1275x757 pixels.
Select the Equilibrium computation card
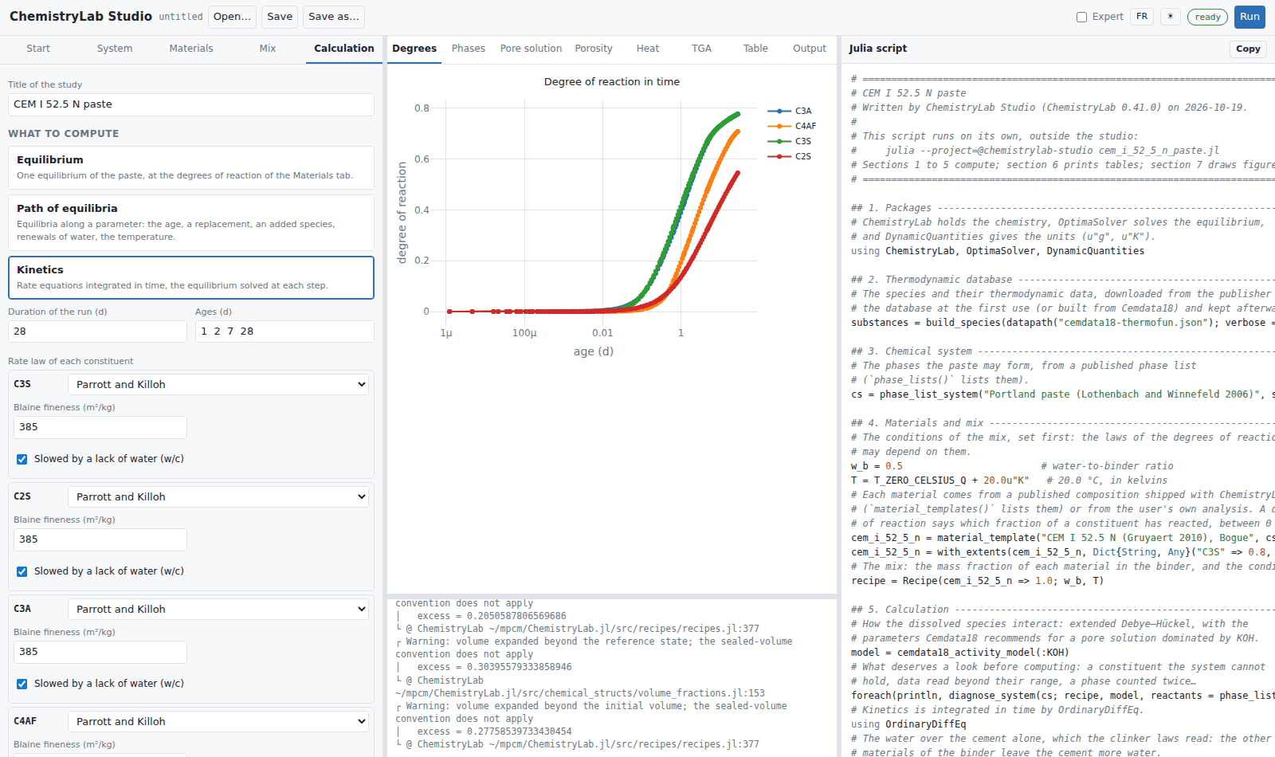pos(191,167)
